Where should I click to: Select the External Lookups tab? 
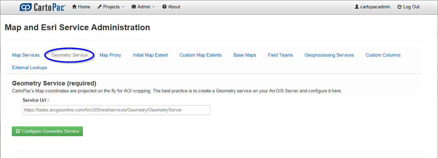click(x=30, y=67)
